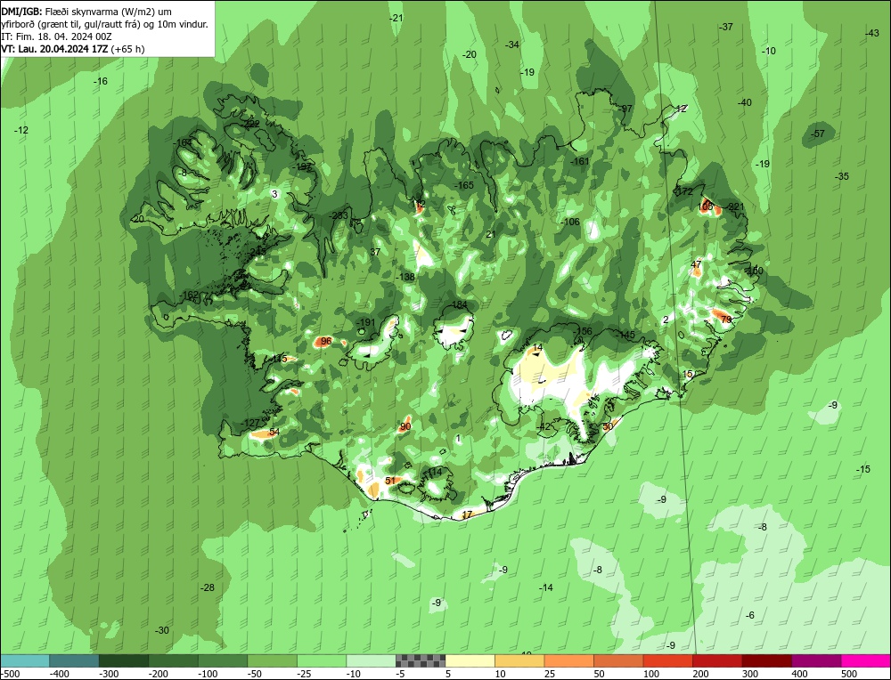Click the '37' flux value in north-central Iceland
This screenshot has width=891, height=680.
(x=375, y=252)
